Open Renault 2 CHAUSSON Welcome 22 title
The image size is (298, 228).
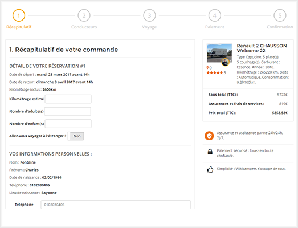click(262, 48)
